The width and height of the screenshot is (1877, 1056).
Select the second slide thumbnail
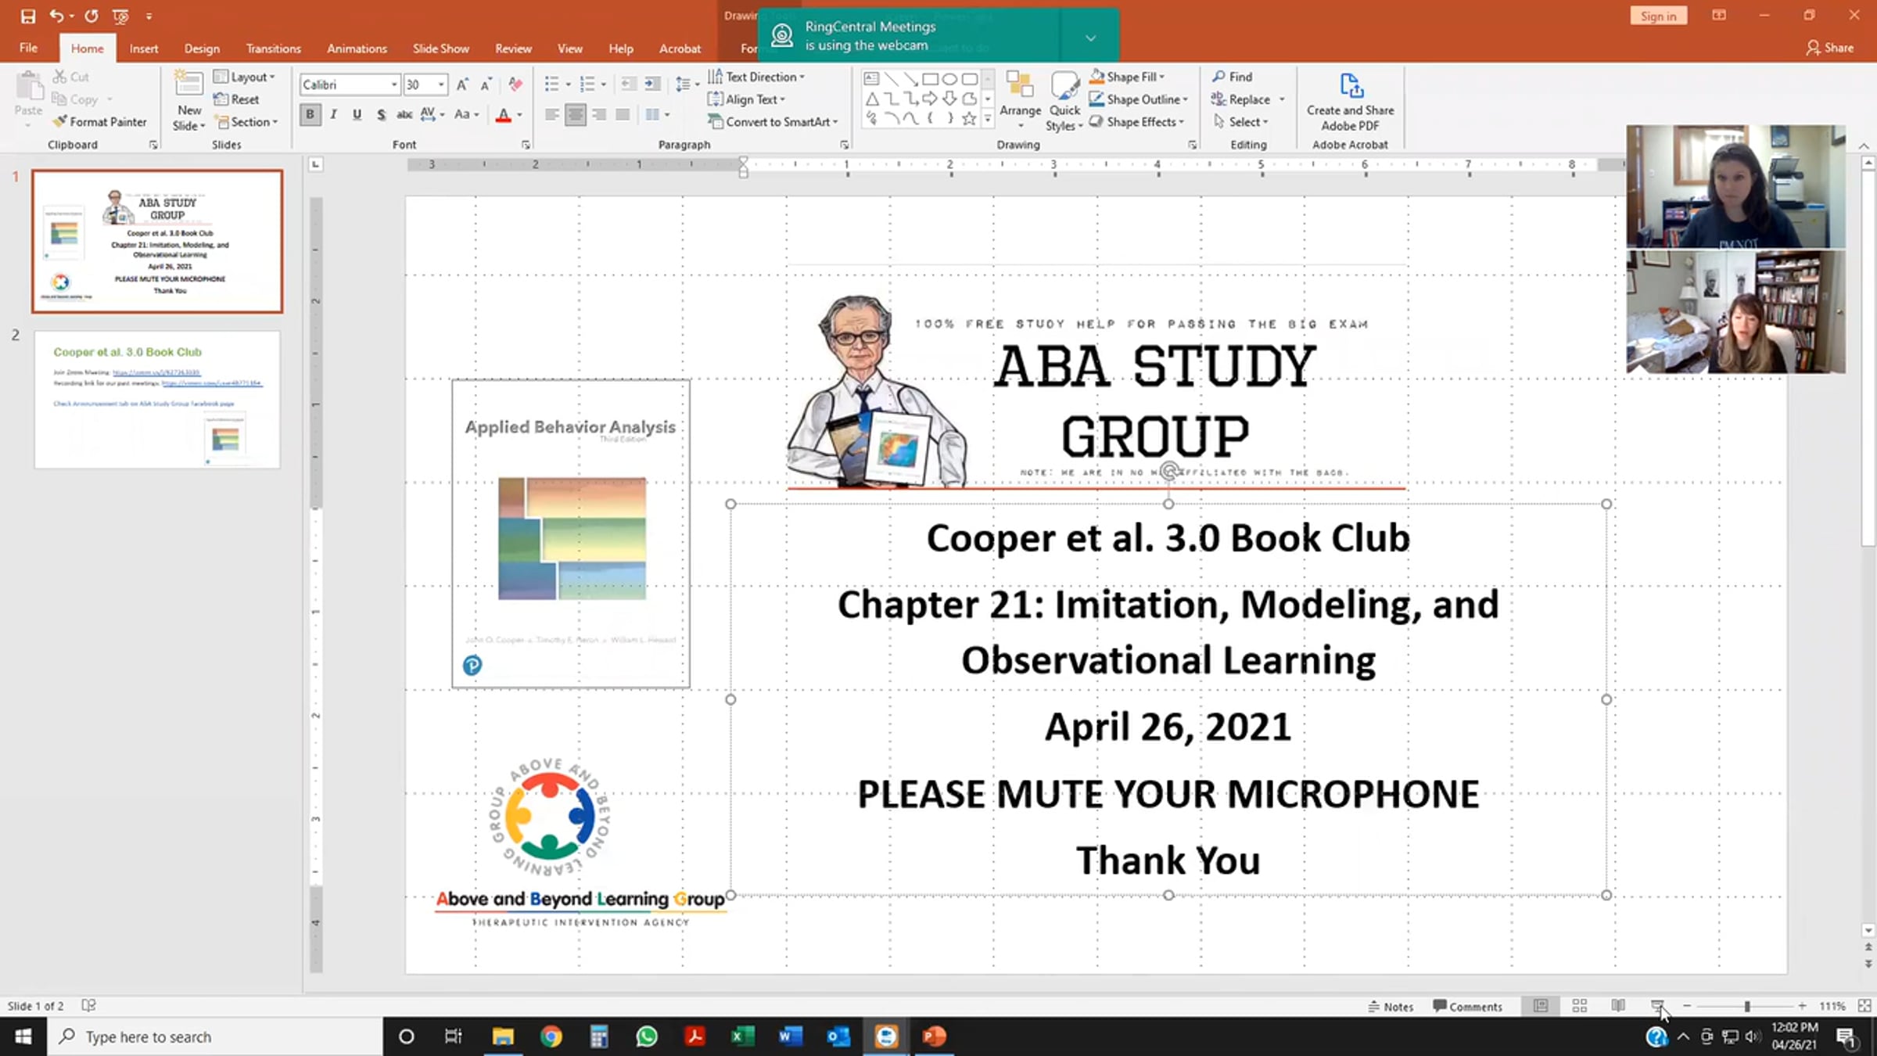(x=157, y=399)
